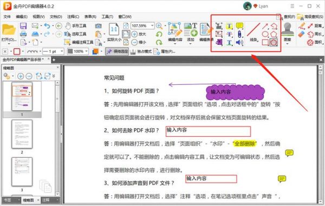This screenshot has height=206, width=325.
Task: Expand the 打开(O) dropdown arrow
Action: [9, 44]
